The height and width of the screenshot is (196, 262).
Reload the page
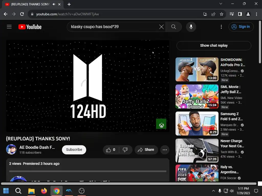click(x=22, y=14)
